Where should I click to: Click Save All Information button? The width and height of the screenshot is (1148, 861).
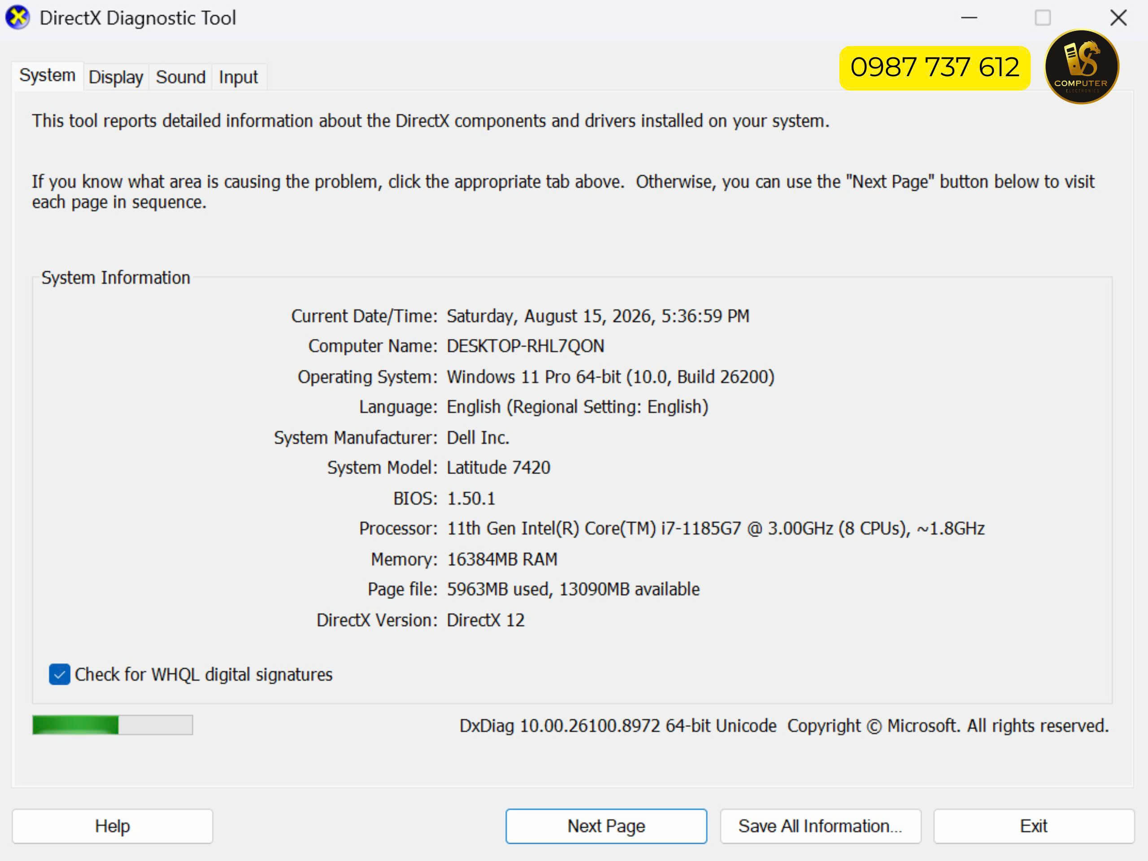(821, 826)
